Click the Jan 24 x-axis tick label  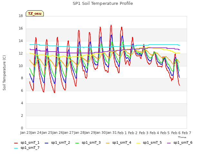tap(36, 133)
